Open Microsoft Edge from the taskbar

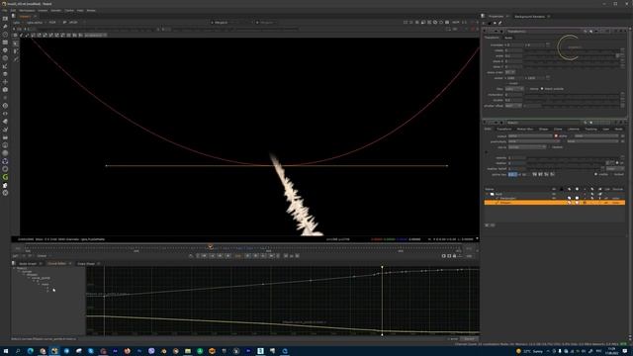point(31,351)
